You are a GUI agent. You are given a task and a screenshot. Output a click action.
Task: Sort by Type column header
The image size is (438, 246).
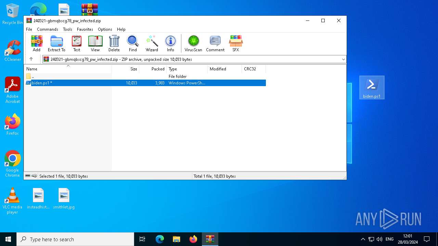187,69
